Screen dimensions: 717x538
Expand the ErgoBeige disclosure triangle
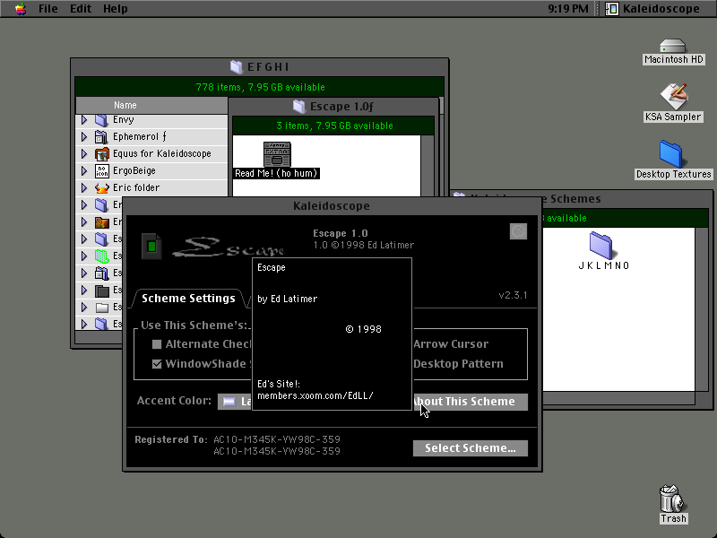(x=84, y=170)
